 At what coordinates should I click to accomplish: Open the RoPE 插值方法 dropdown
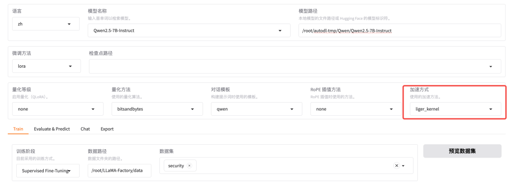point(356,109)
